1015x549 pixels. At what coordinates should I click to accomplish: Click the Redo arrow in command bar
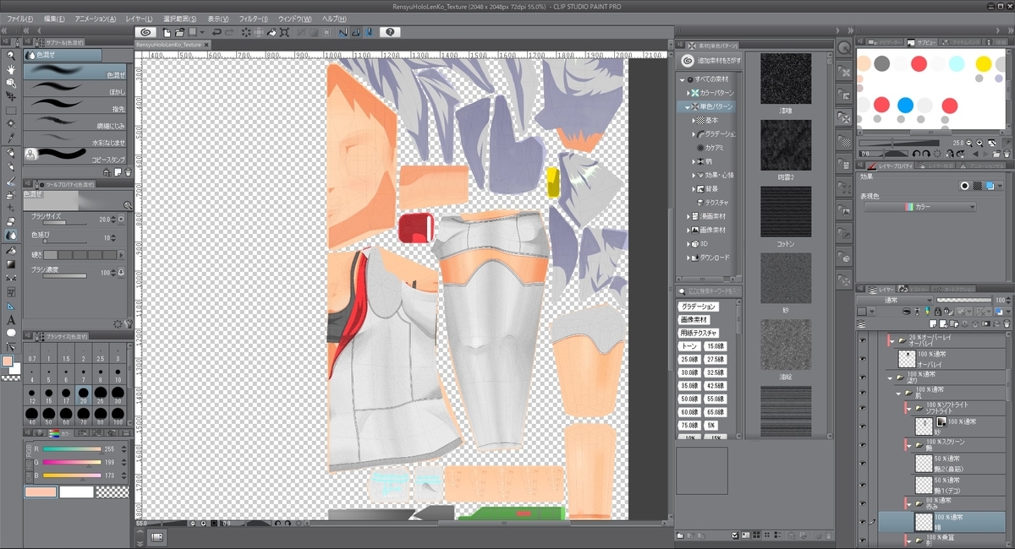pos(230,32)
